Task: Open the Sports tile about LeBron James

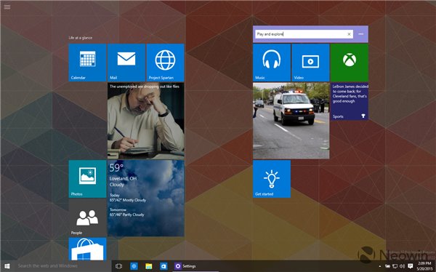Action: pos(350,101)
